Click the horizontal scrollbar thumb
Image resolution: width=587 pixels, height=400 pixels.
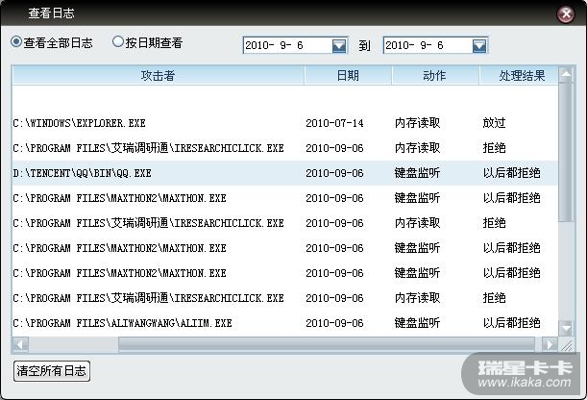[327, 344]
